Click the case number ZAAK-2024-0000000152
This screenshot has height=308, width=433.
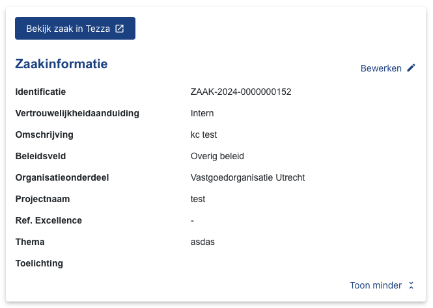pyautogui.click(x=241, y=92)
